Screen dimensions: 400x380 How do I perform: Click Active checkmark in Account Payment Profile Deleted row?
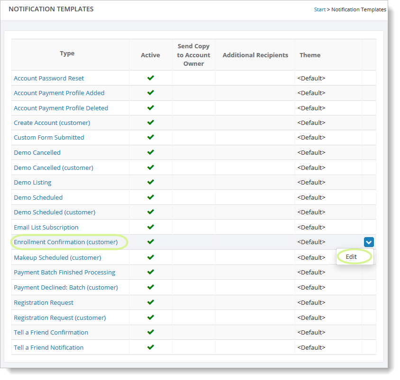[151, 107]
